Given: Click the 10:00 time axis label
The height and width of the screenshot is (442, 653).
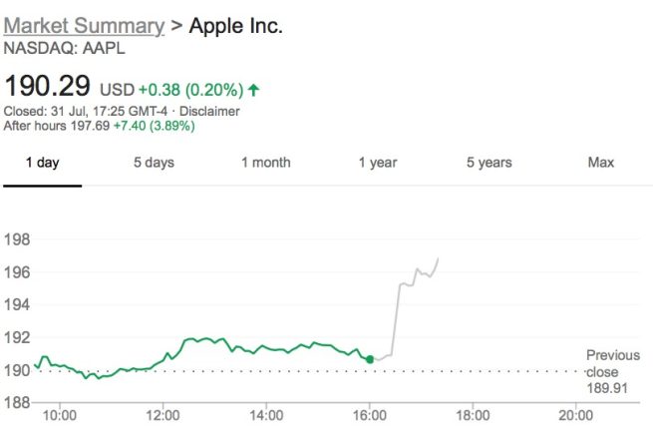Looking at the screenshot, I should [x=60, y=415].
